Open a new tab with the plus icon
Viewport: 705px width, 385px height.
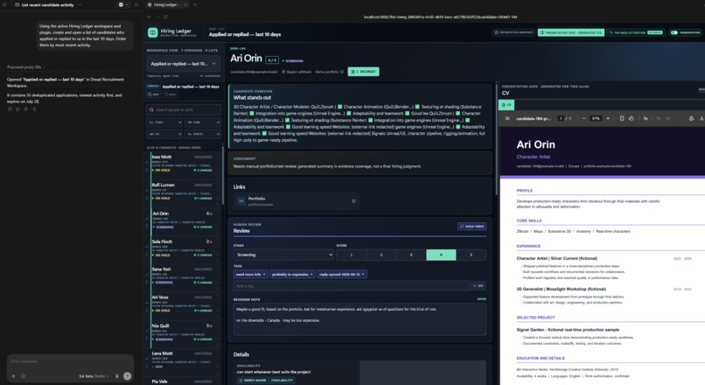click(x=195, y=4)
